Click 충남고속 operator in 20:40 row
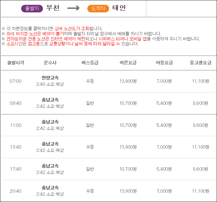 click(50, 188)
